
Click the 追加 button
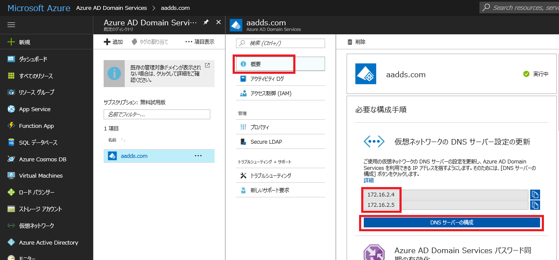click(x=114, y=42)
